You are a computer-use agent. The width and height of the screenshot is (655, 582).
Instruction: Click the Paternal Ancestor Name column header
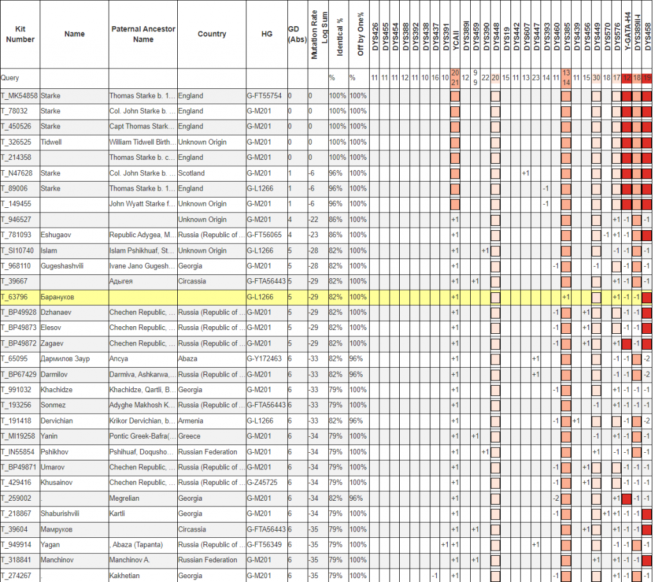click(x=143, y=35)
